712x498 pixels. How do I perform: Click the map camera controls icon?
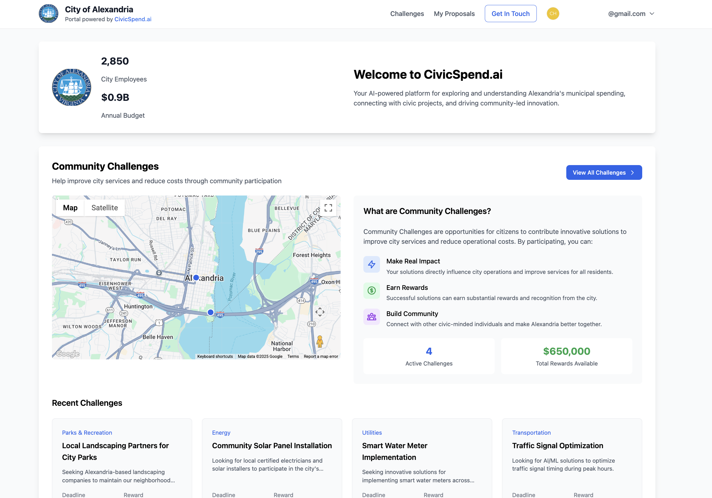click(x=320, y=312)
